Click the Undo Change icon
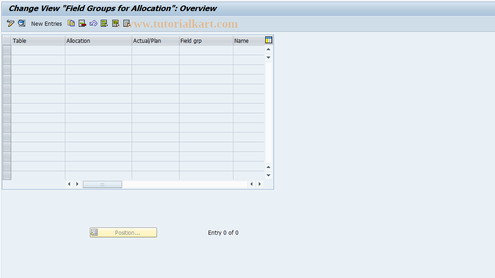 click(93, 23)
